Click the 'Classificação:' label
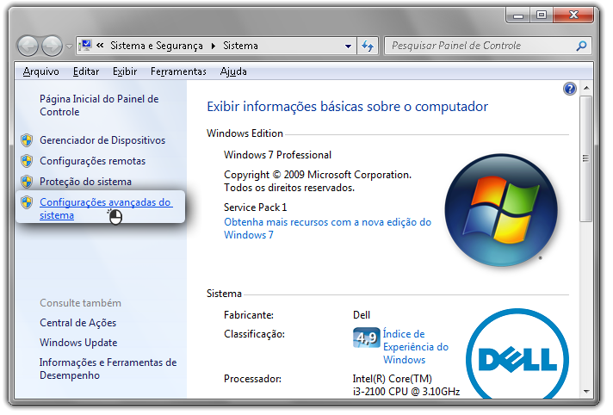 point(254,334)
